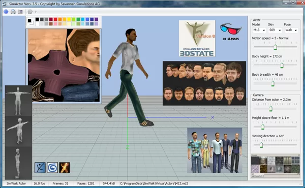Click the printer icon in toolbar
This screenshot has height=188, width=305.
coord(13,12)
